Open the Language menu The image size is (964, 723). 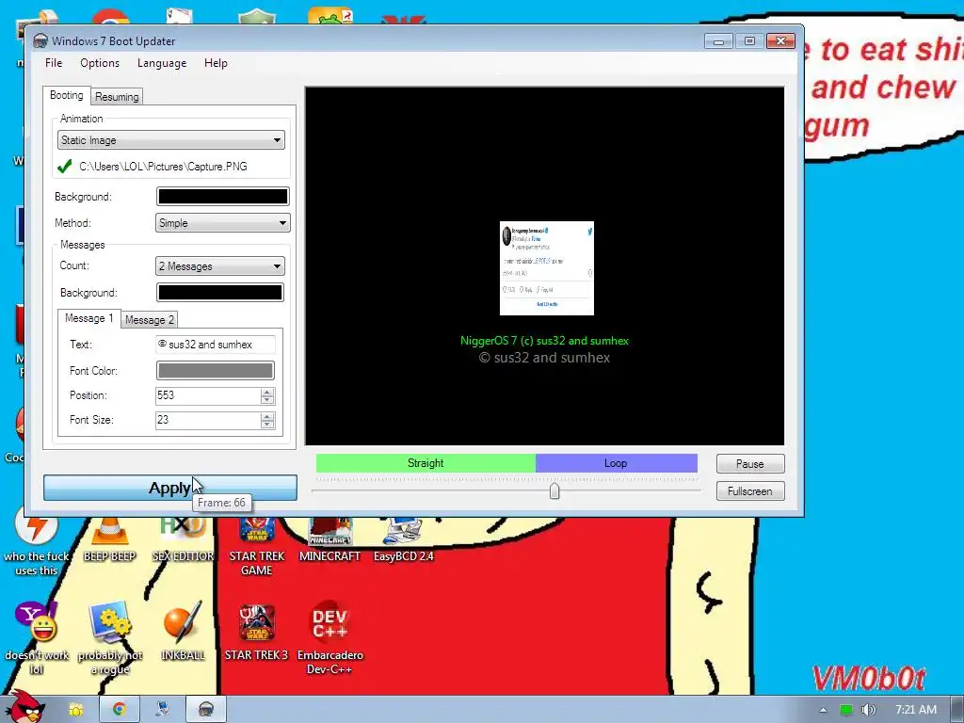pos(162,63)
